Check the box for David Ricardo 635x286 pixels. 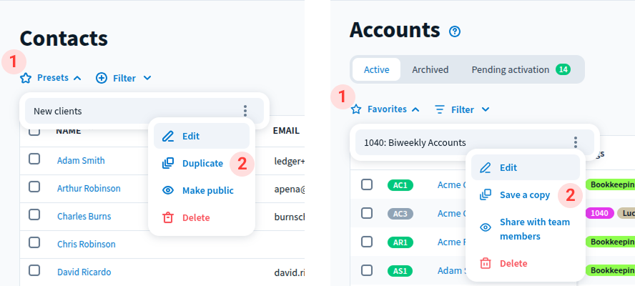tap(34, 271)
